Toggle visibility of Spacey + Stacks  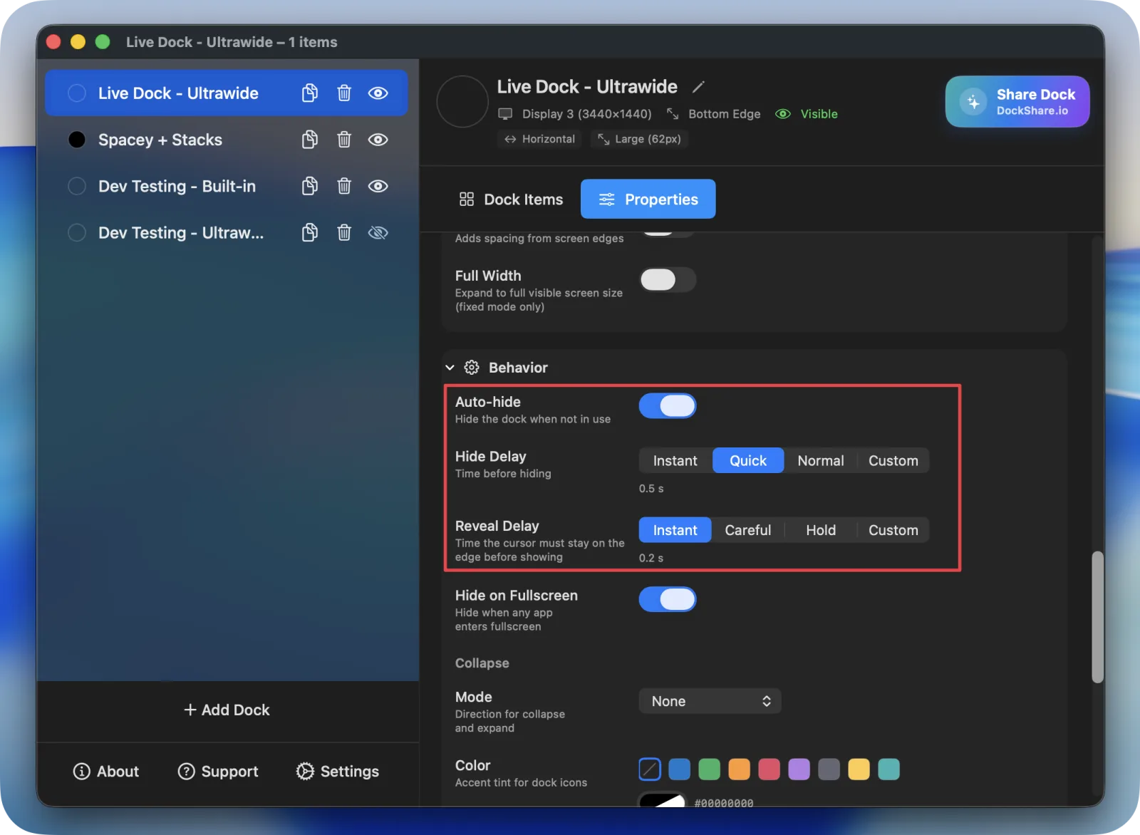point(378,140)
